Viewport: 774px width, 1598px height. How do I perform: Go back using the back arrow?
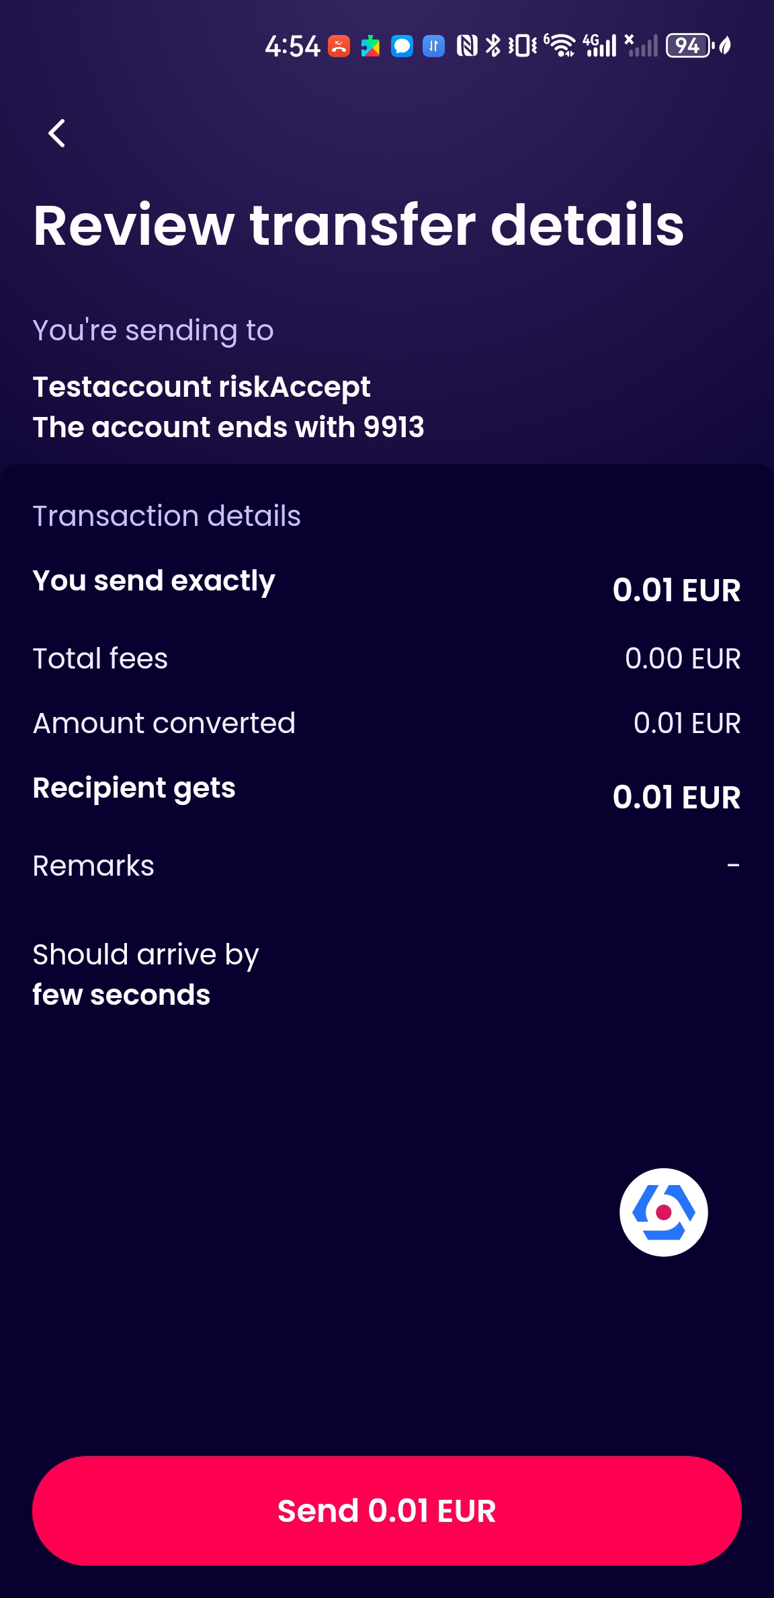(57, 133)
